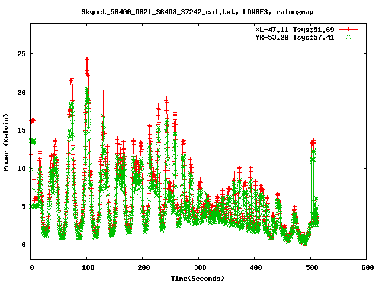Click the Time(Seconds) x-axis label
Viewport: 379px width, 284px height.
pyautogui.click(x=198, y=279)
